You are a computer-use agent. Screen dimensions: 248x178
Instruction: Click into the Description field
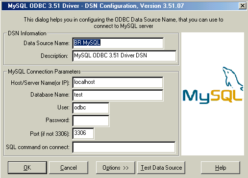click(124, 56)
